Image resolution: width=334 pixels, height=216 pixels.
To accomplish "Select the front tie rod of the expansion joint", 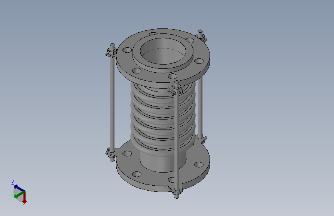I will click(x=176, y=140).
